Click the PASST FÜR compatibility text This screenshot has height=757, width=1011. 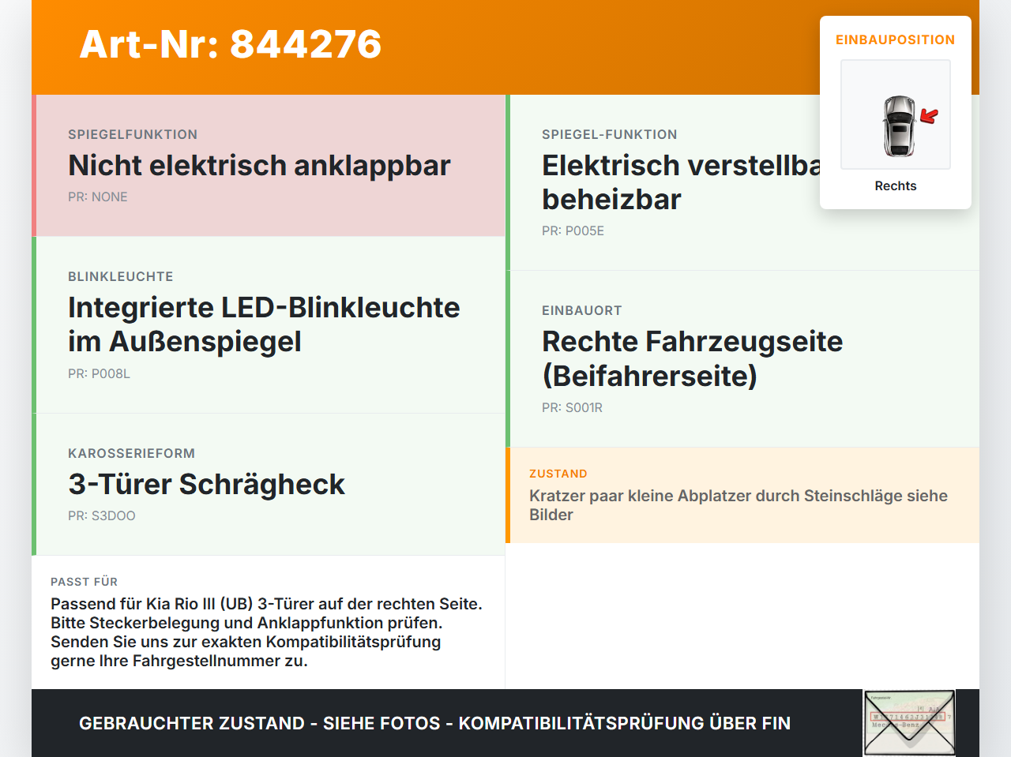click(x=267, y=632)
